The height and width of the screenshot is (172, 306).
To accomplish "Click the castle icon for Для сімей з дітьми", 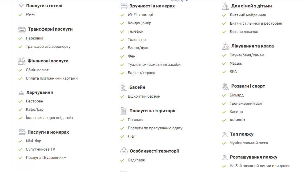I will coord(226,6).
